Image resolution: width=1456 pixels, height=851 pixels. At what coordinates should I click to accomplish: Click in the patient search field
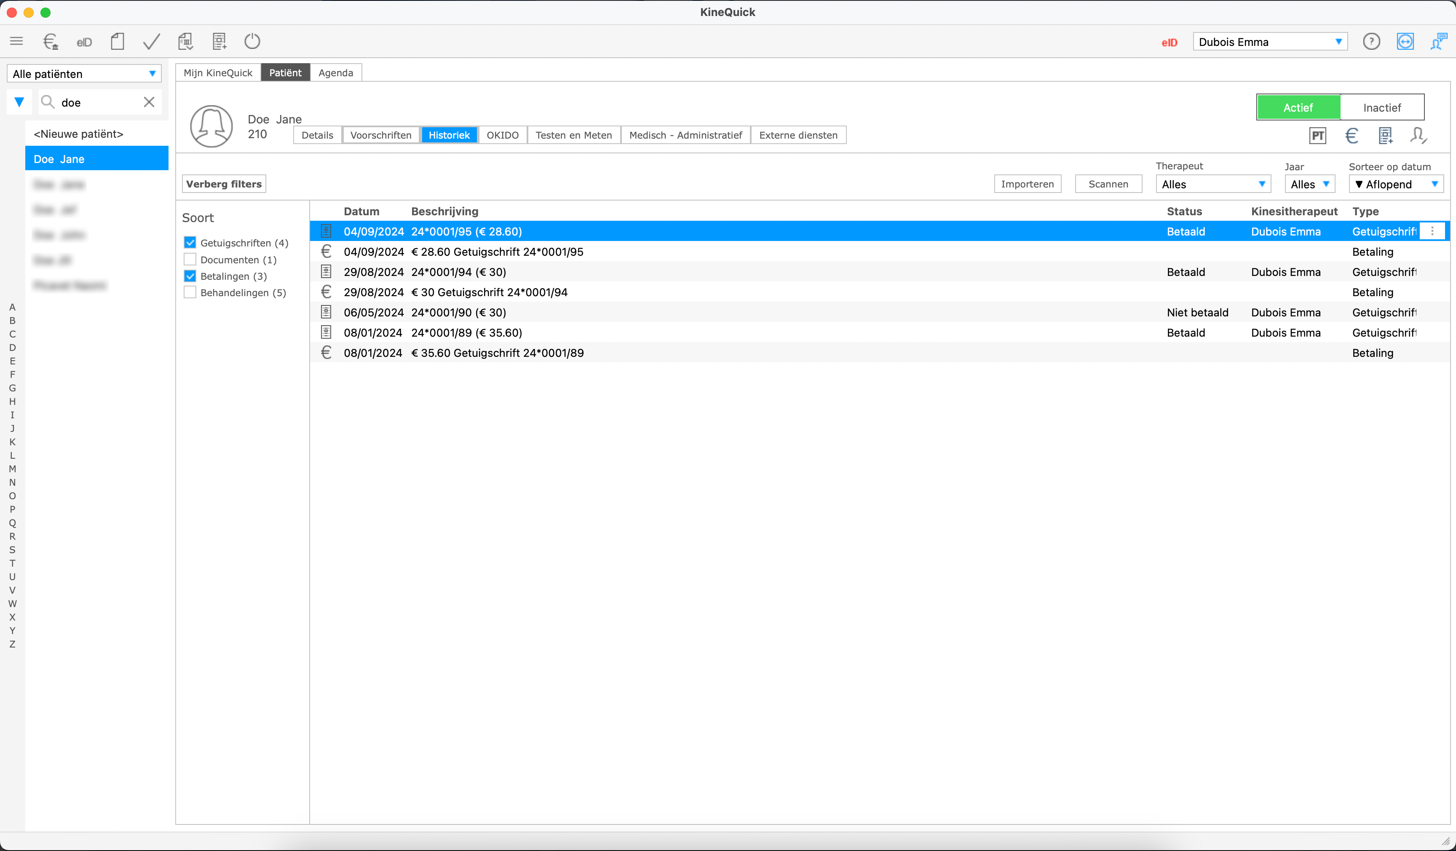[x=99, y=102]
